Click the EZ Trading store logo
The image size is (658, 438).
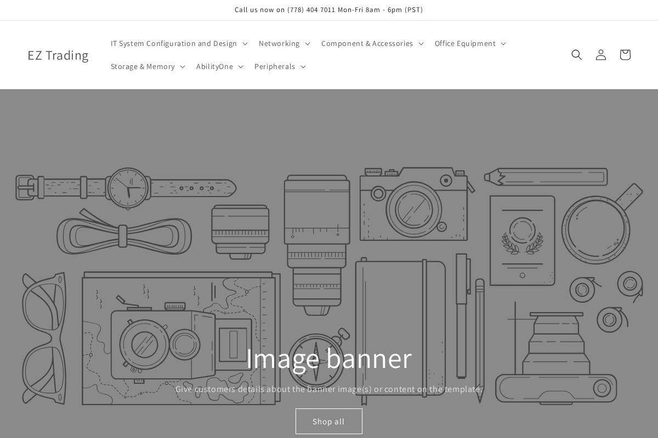[x=58, y=55]
